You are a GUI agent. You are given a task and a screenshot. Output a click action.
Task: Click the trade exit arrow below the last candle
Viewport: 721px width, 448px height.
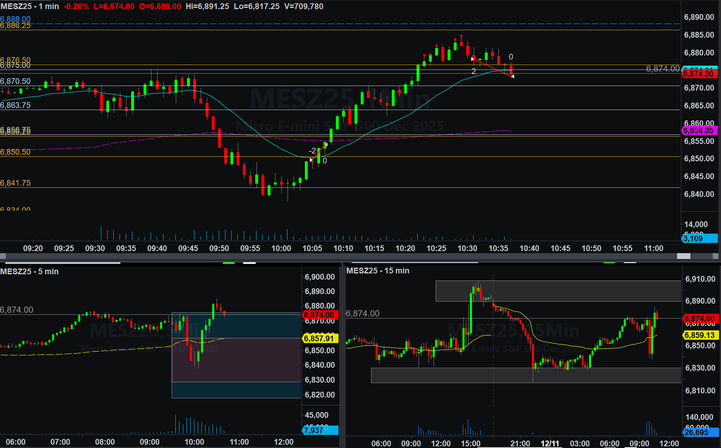coord(513,77)
